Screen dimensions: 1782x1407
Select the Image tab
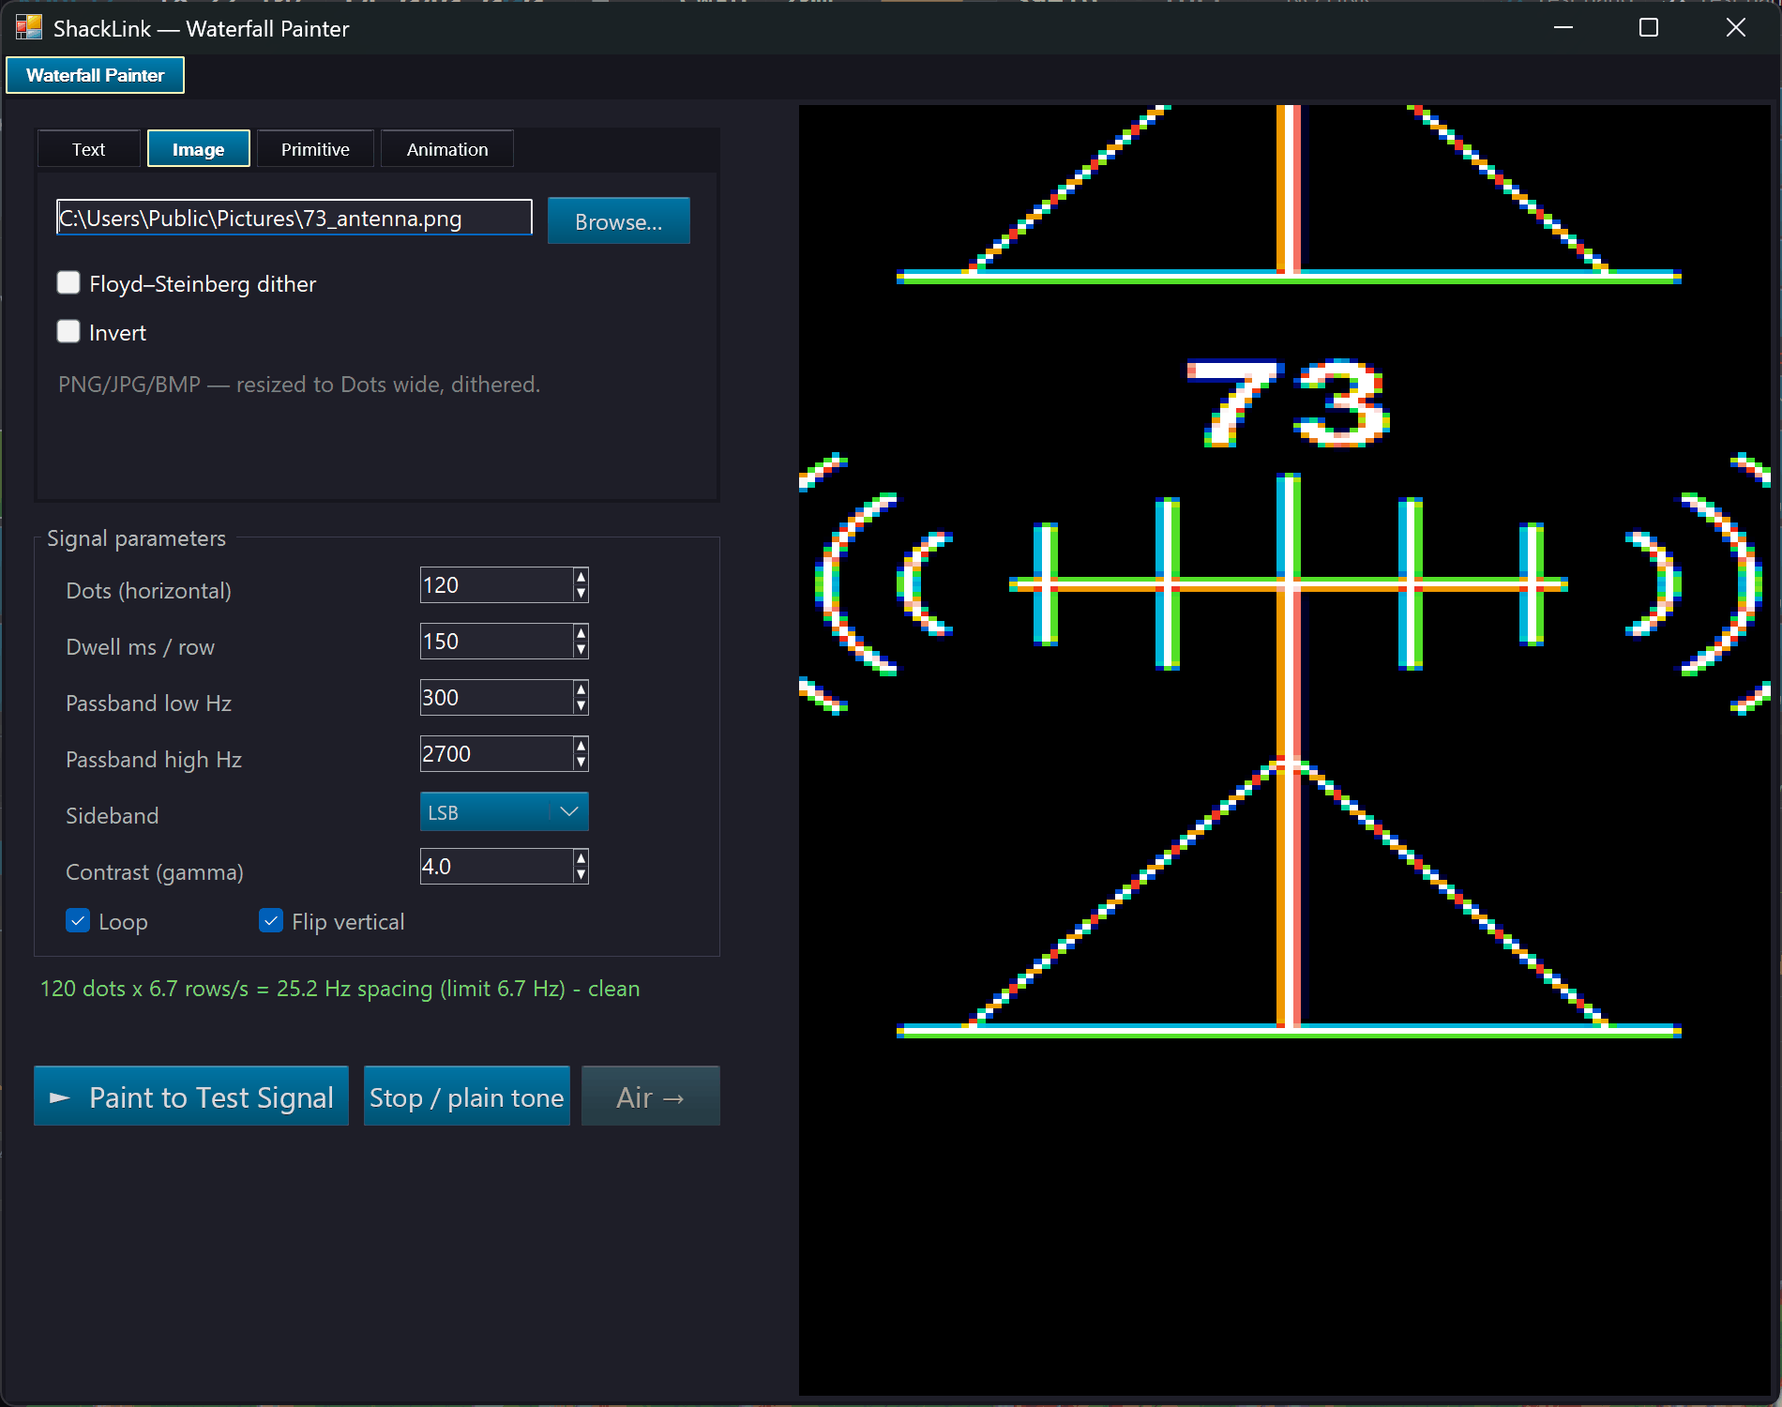coord(199,149)
